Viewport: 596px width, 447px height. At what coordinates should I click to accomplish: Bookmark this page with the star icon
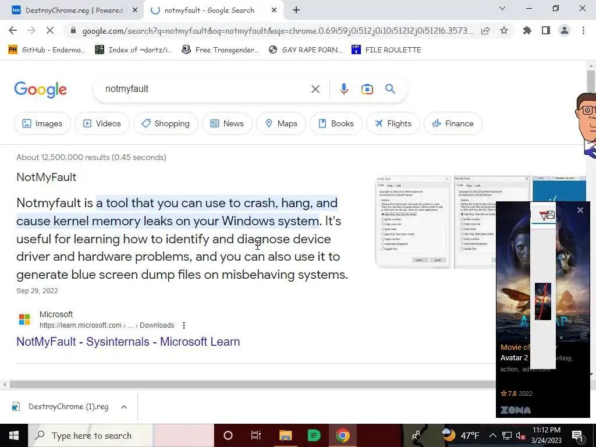pos(504,31)
